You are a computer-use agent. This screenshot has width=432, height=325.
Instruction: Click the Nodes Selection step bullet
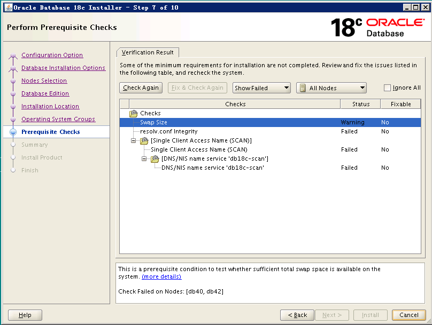coord(13,81)
